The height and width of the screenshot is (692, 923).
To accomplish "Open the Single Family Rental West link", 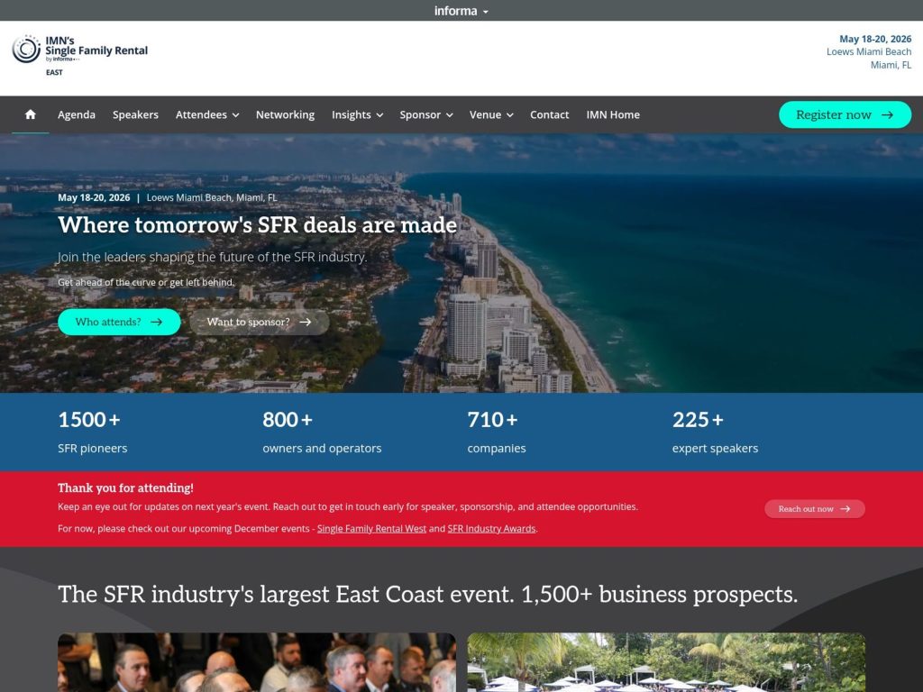I will [x=371, y=529].
